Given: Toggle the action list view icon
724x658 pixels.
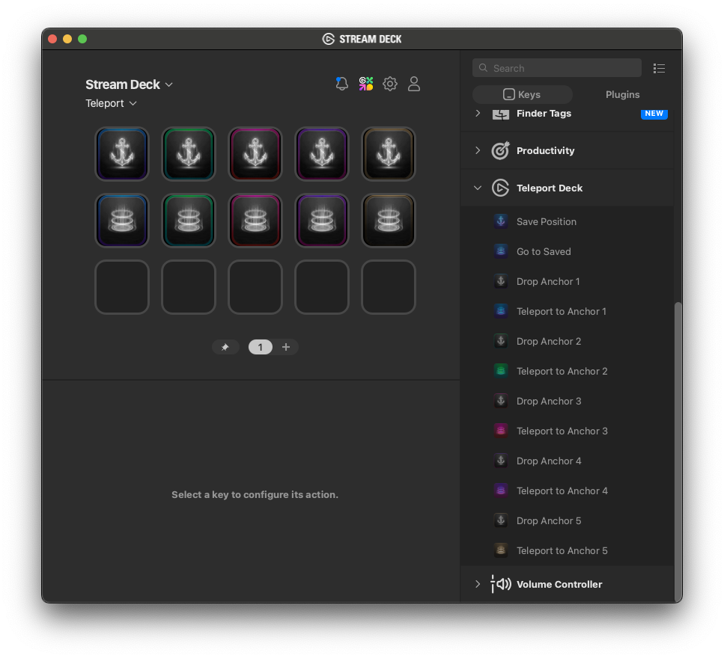Looking at the screenshot, I should 659,68.
